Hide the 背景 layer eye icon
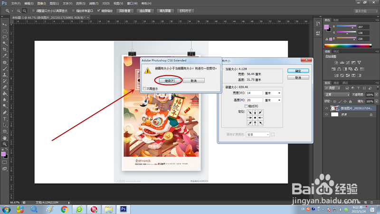380x214 pixels. [326, 115]
